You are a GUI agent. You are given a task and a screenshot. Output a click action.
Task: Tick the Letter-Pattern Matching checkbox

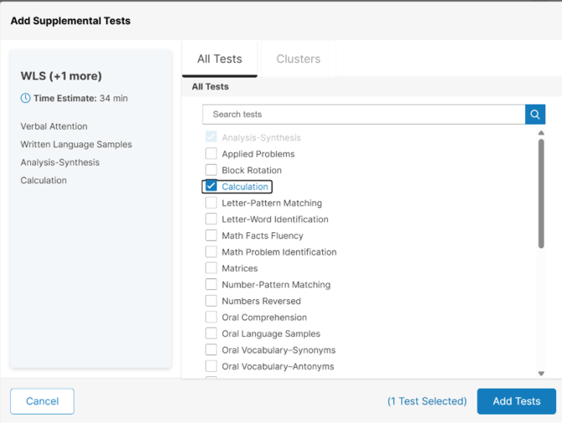coord(211,203)
